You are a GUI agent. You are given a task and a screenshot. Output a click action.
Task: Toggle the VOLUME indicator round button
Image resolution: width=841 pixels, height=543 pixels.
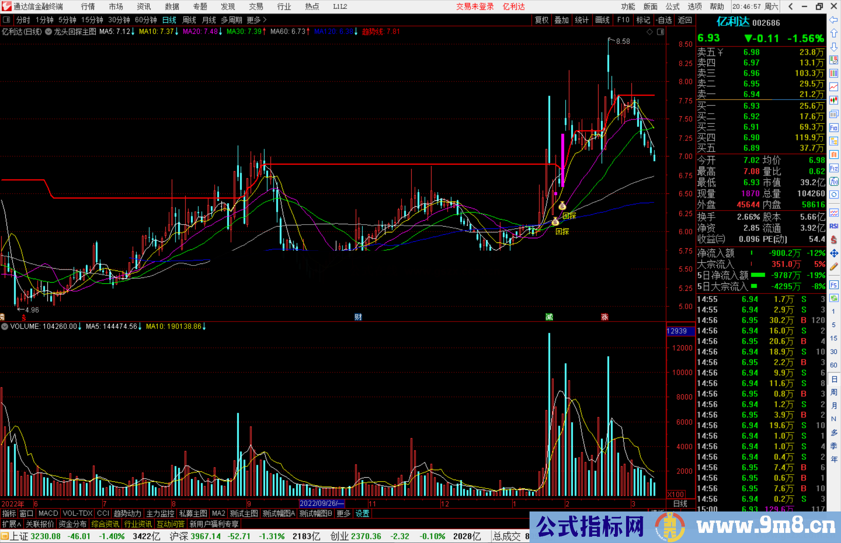click(5, 327)
